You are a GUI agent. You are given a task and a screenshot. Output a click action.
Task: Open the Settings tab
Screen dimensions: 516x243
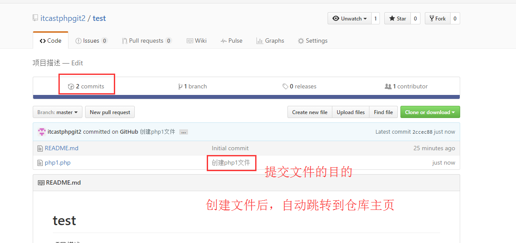point(313,41)
